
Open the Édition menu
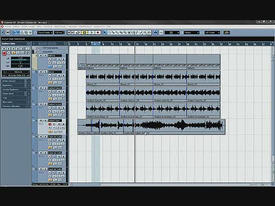point(16,26)
